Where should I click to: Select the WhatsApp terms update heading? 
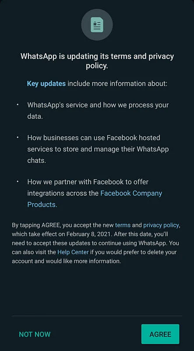(x=97, y=61)
